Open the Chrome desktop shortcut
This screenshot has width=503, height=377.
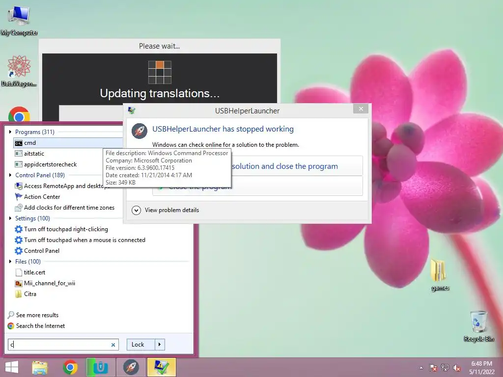19,114
